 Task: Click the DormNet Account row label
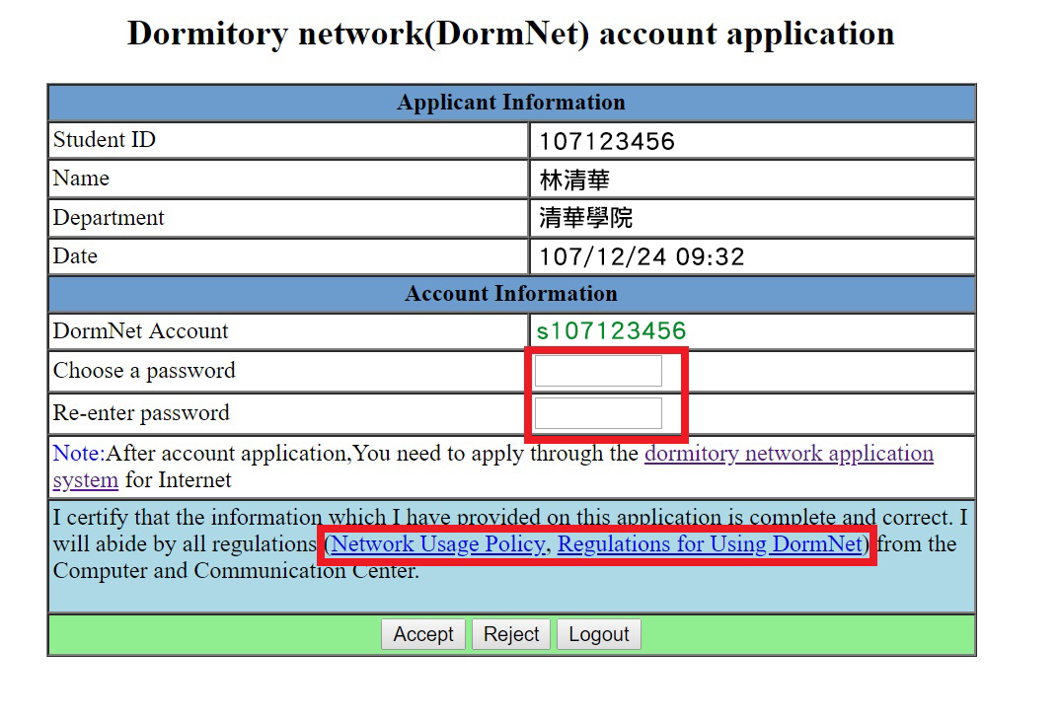(140, 331)
